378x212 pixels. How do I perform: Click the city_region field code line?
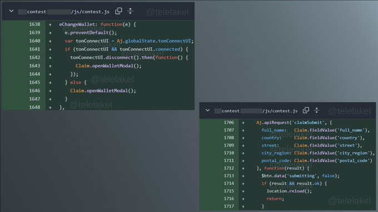click(x=318, y=153)
